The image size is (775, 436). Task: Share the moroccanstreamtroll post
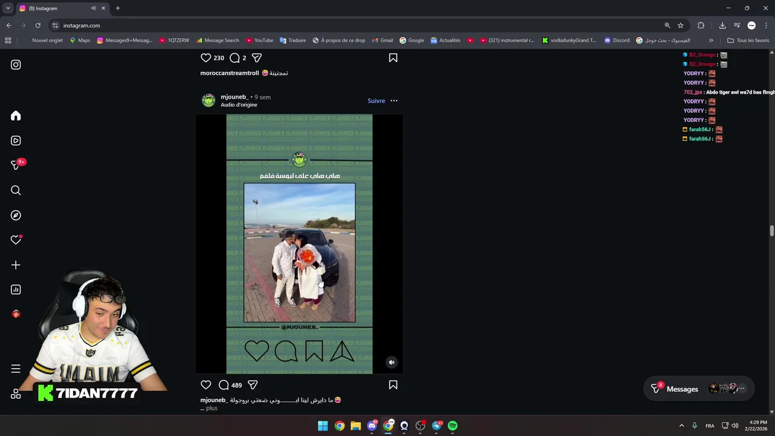coord(257,58)
